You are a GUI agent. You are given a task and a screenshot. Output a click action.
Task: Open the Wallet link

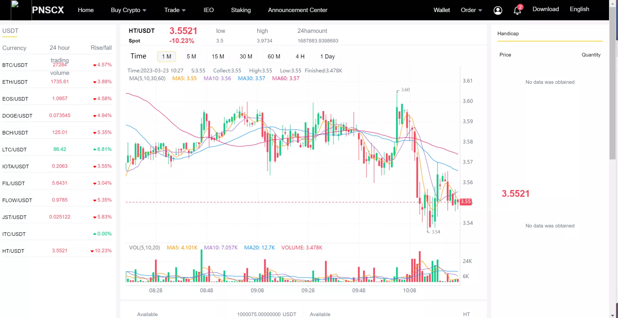tap(441, 10)
